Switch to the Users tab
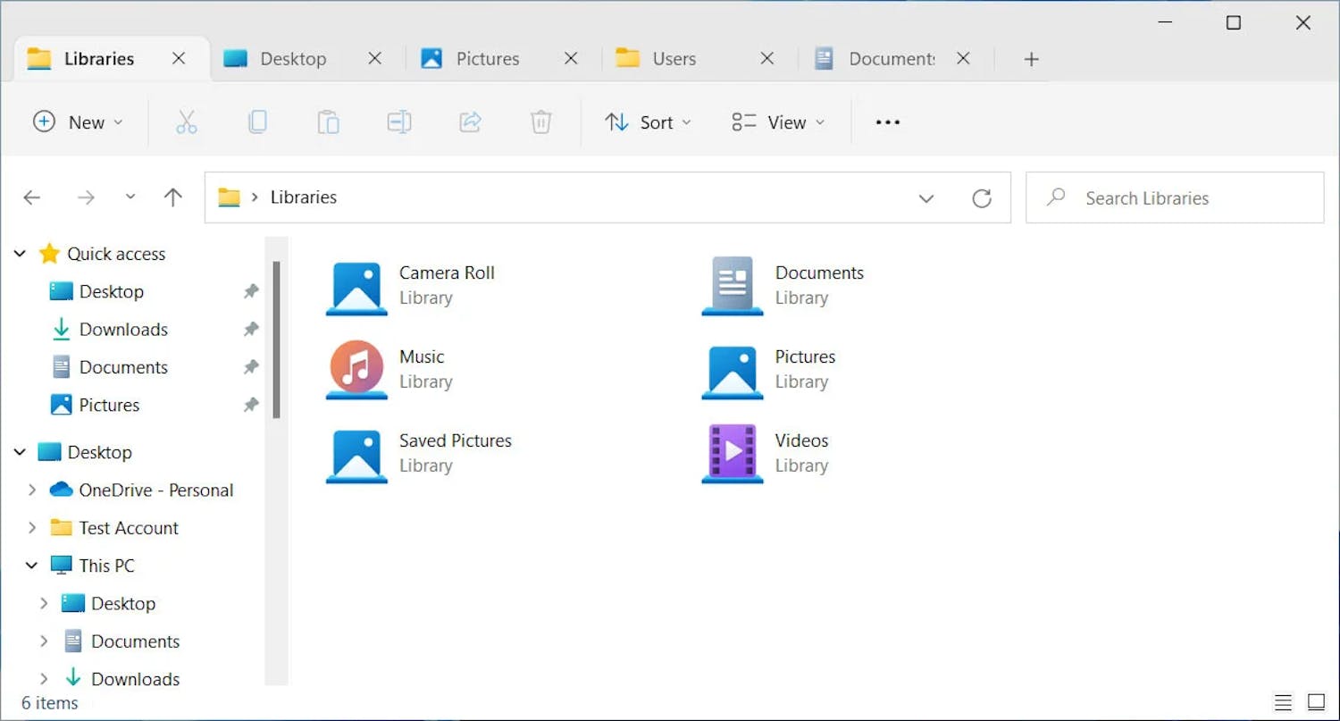 674,58
